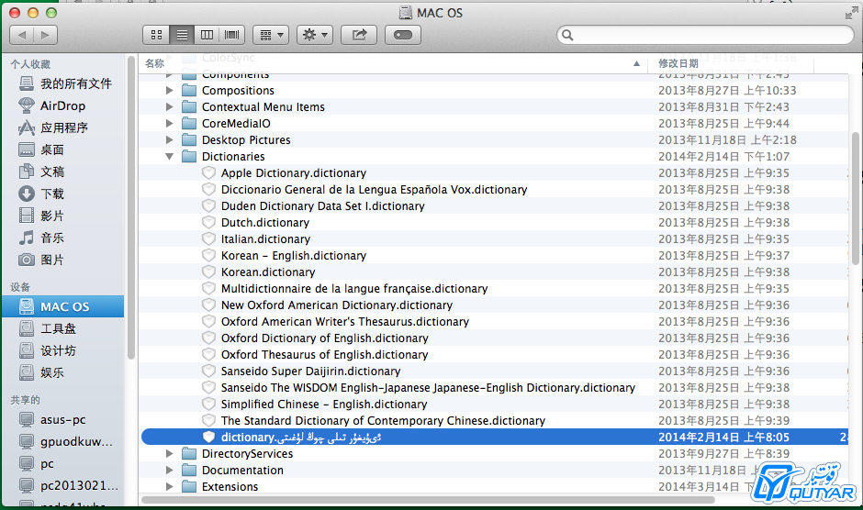Expand the Documentation folder
The width and height of the screenshot is (863, 510).
tap(170, 470)
